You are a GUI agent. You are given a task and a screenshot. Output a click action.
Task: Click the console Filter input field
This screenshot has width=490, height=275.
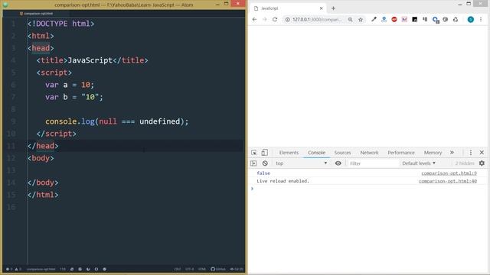coord(374,163)
